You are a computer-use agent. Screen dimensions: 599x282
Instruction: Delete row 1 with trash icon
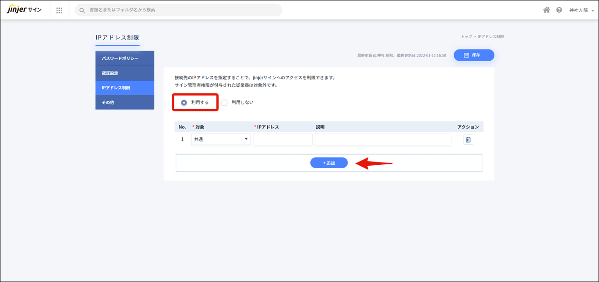468,140
